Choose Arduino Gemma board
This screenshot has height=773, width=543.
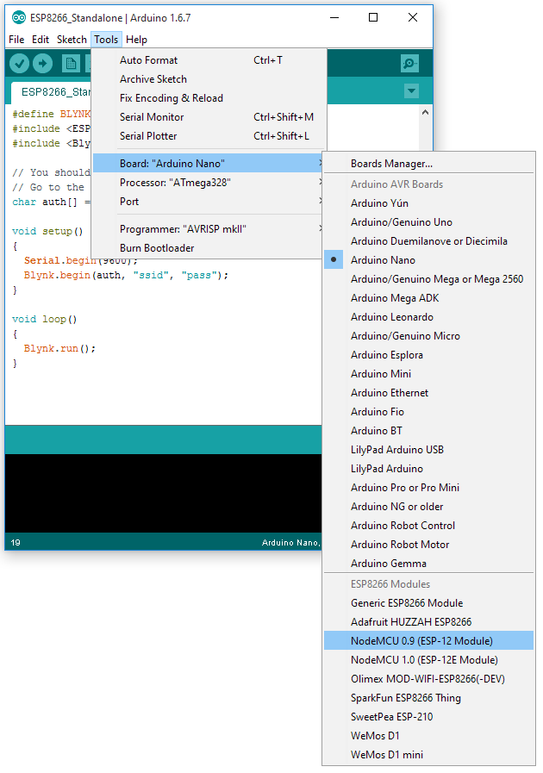coord(428,564)
